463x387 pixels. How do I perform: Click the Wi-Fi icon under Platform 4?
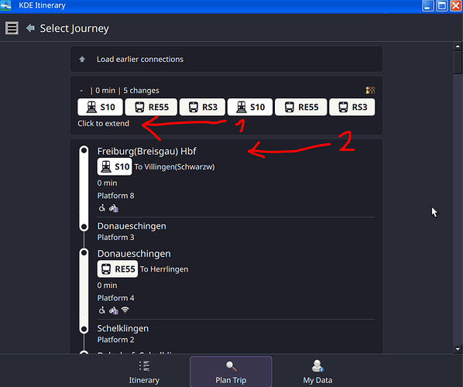click(x=125, y=310)
